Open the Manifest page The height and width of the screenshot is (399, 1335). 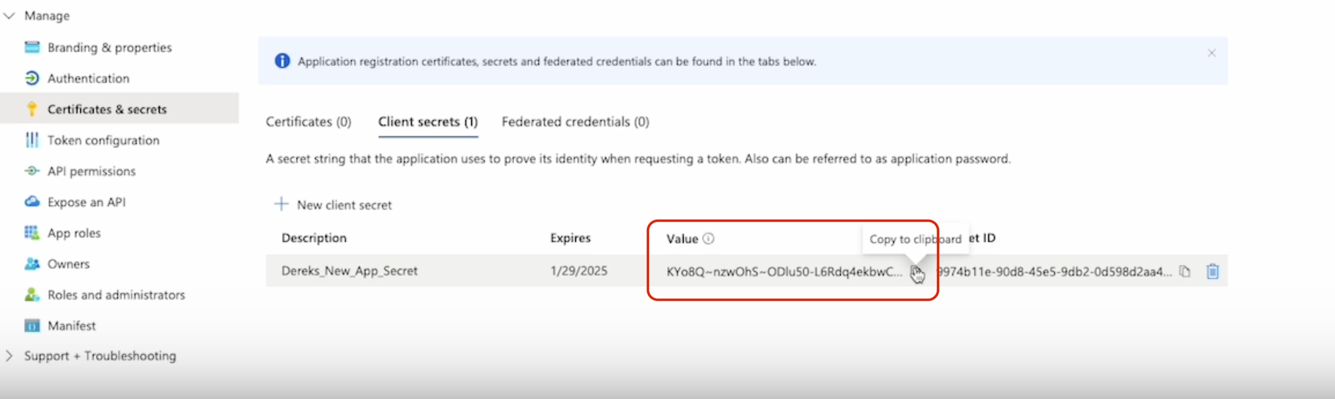(71, 326)
